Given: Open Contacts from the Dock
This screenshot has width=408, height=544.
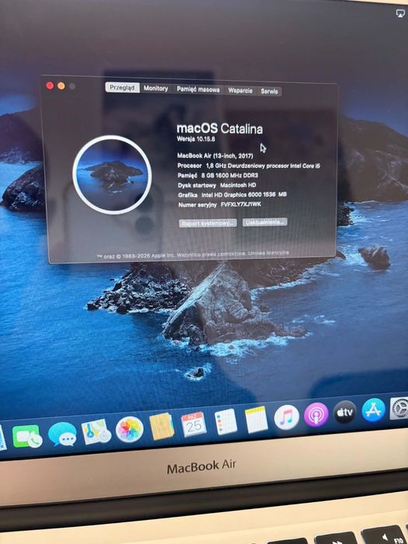Looking at the screenshot, I should (162, 427).
